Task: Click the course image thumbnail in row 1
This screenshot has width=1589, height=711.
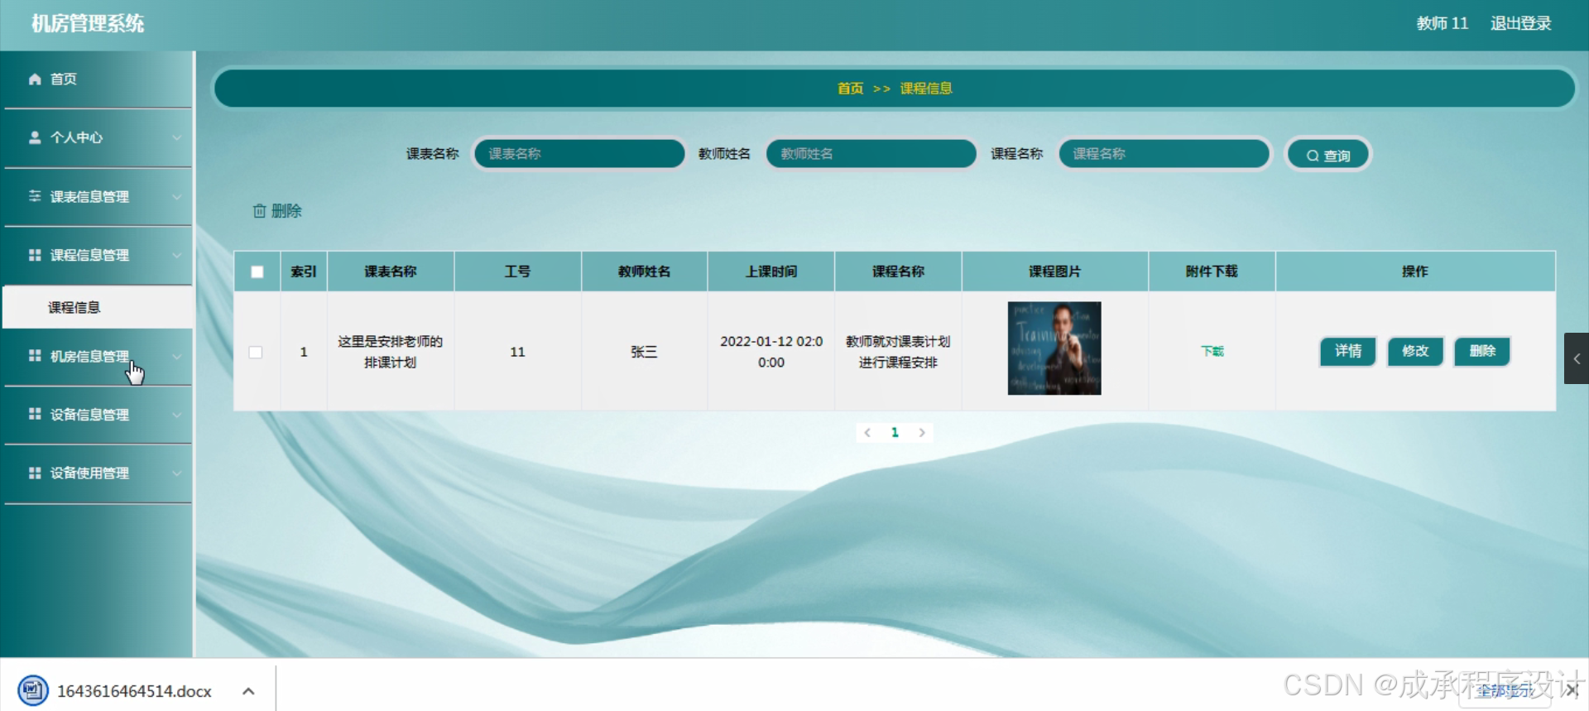Action: [1054, 348]
